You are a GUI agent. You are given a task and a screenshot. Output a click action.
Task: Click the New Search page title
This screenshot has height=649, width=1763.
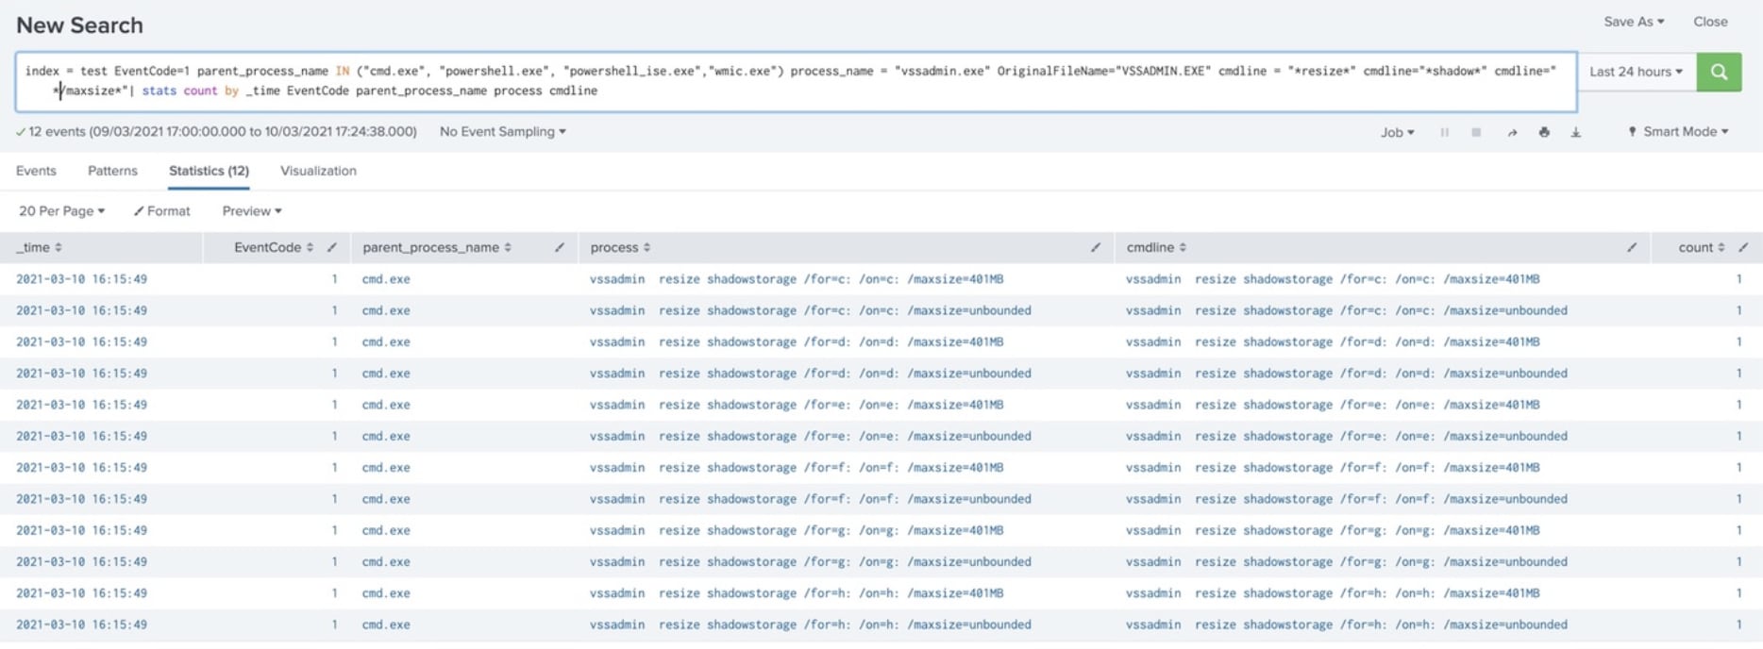(x=79, y=25)
